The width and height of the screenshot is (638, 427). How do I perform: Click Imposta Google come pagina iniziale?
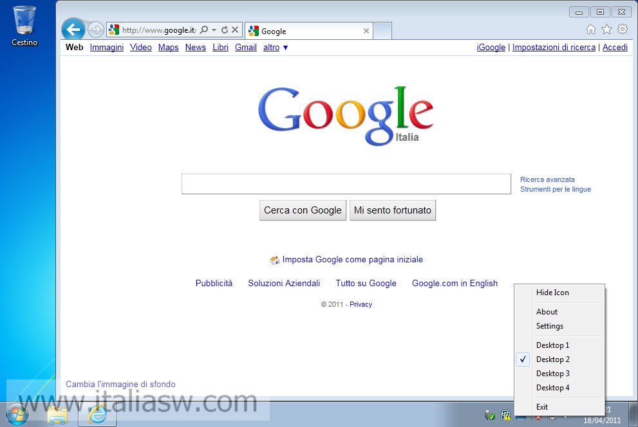click(x=352, y=260)
